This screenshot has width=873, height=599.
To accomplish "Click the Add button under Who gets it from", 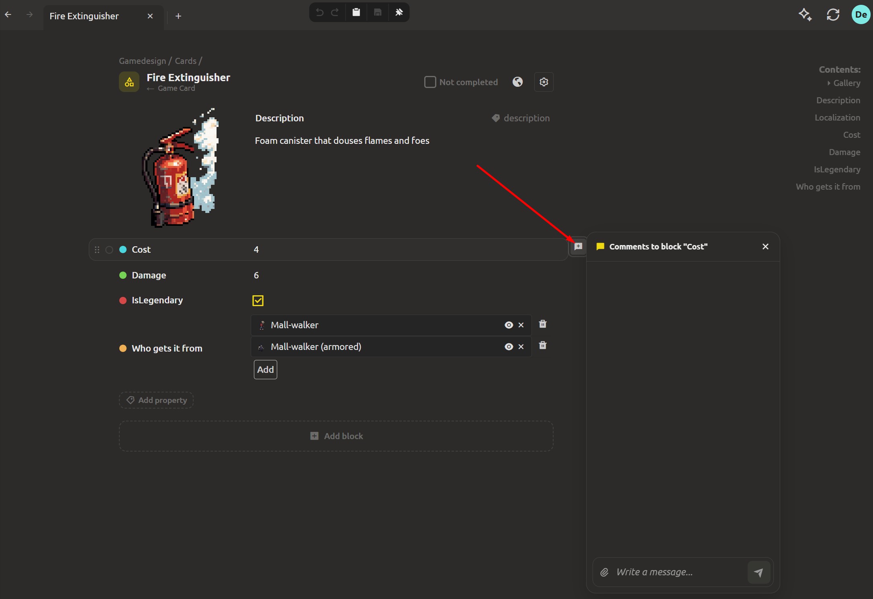I will (x=266, y=370).
